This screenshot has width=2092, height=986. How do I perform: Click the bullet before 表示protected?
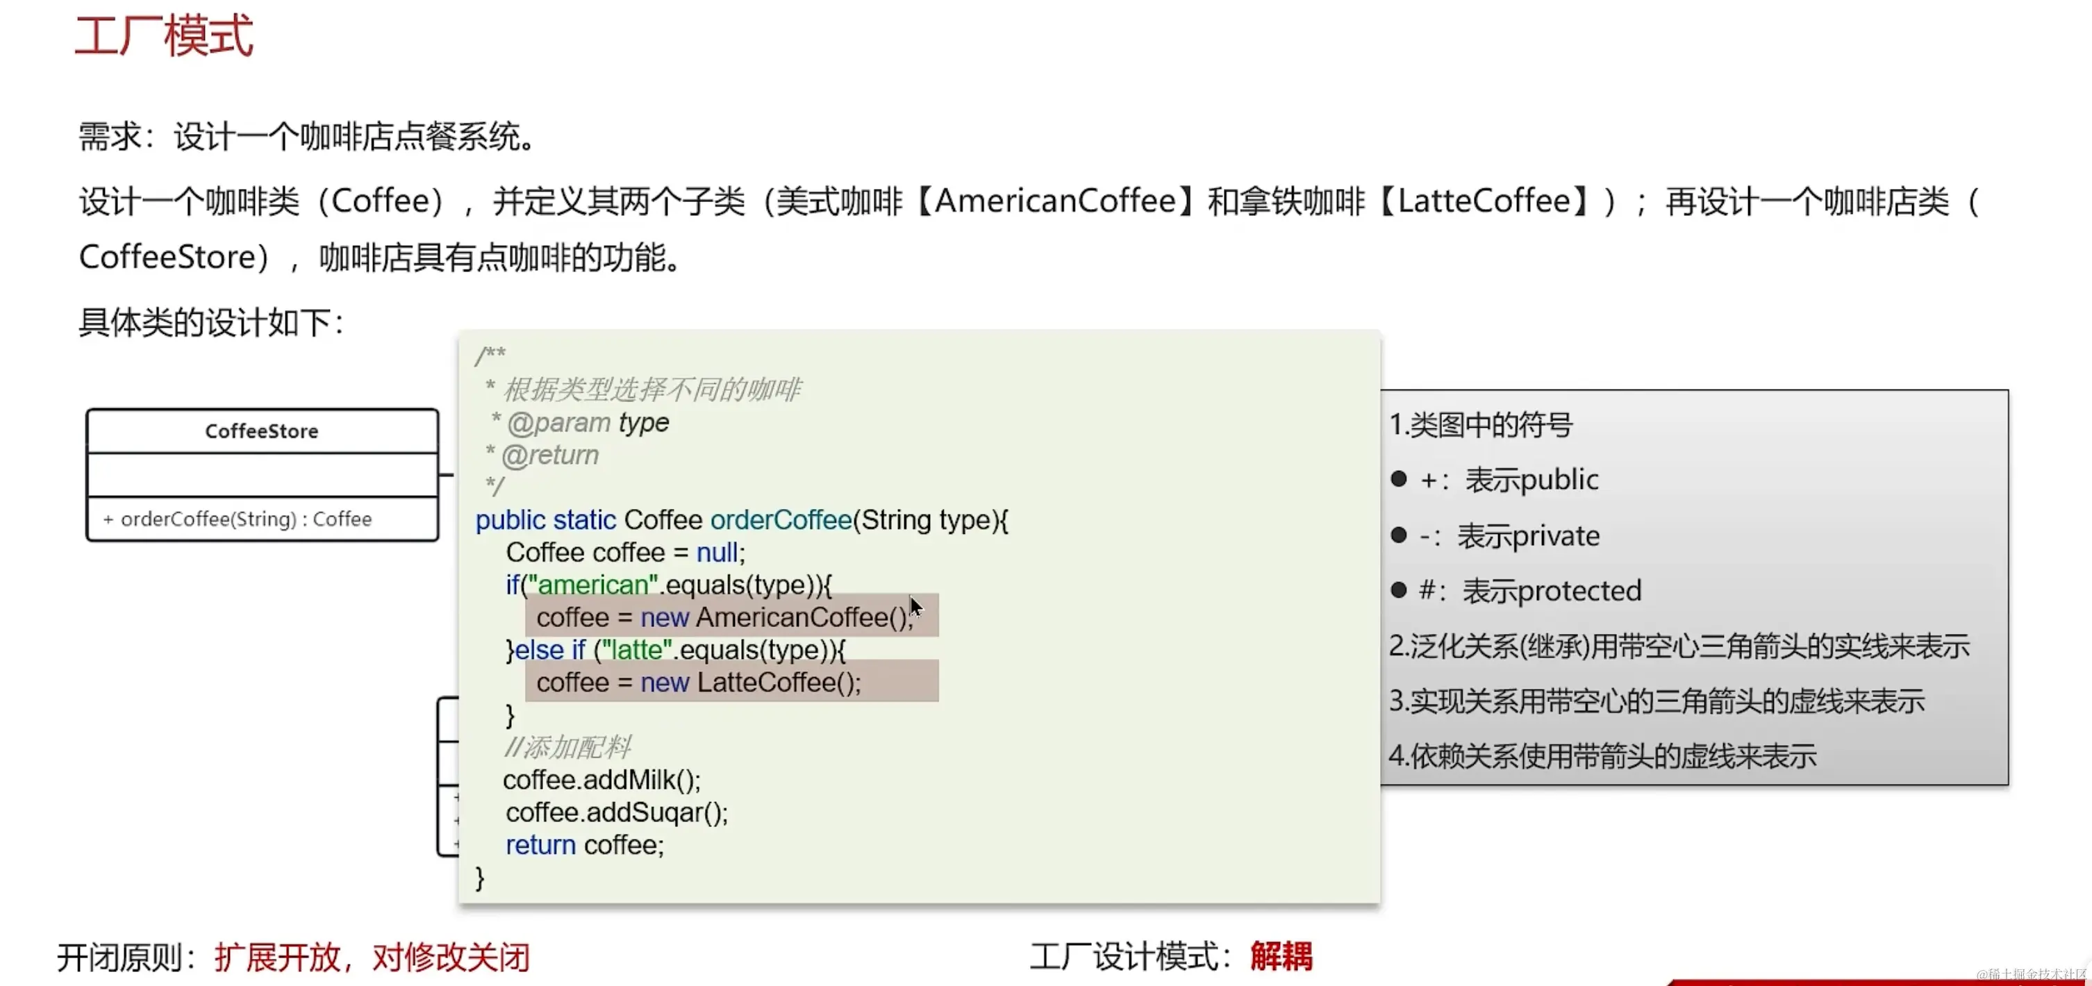pyautogui.click(x=1398, y=590)
